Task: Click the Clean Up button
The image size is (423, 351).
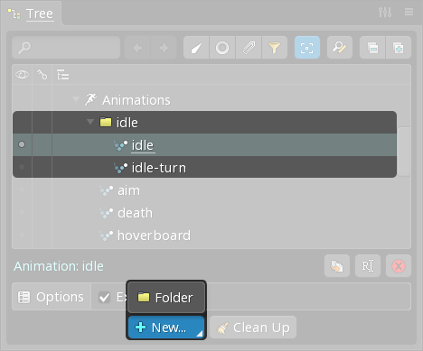Action: tap(253, 328)
